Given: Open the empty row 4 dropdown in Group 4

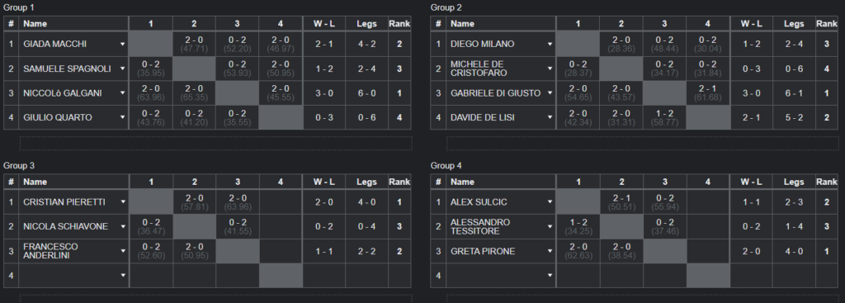Looking at the screenshot, I should click(550, 276).
